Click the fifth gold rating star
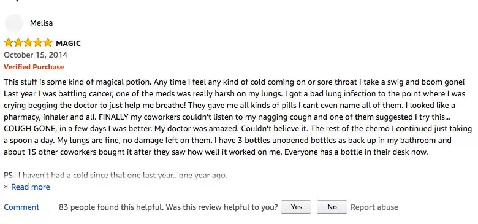Viewport: 478px width, 224px height. click(x=48, y=43)
